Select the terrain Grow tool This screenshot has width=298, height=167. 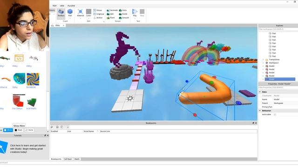pos(123,10)
